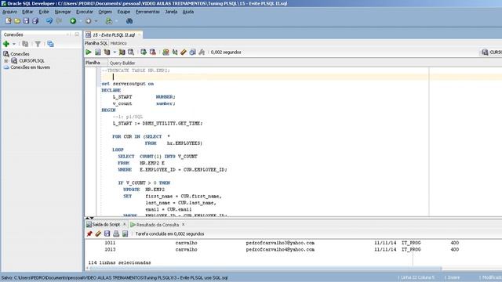Switch to the Resultado da Consulta tab

158,225
